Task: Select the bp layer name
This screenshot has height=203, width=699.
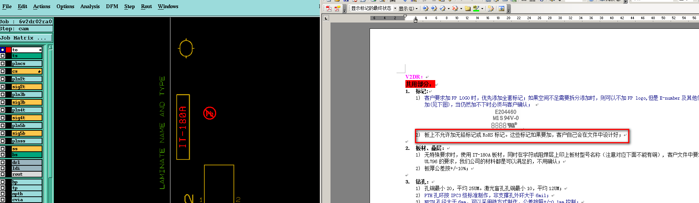Action: coord(27,182)
